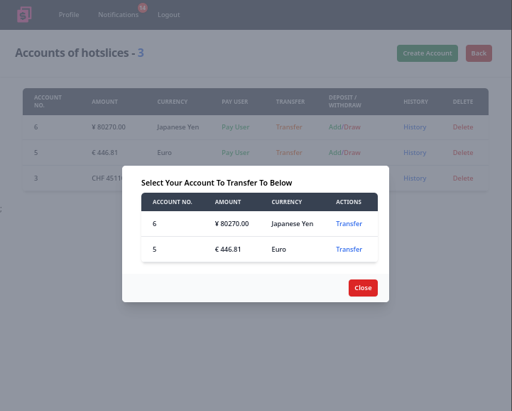This screenshot has height=411, width=512.
Task: Open History for account 6
Action: 415,127
